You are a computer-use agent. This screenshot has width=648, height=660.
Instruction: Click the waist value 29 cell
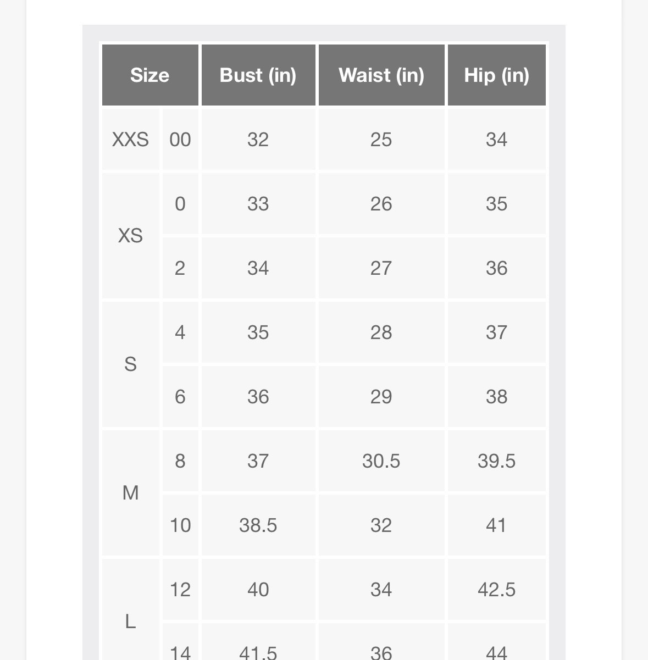pos(381,396)
